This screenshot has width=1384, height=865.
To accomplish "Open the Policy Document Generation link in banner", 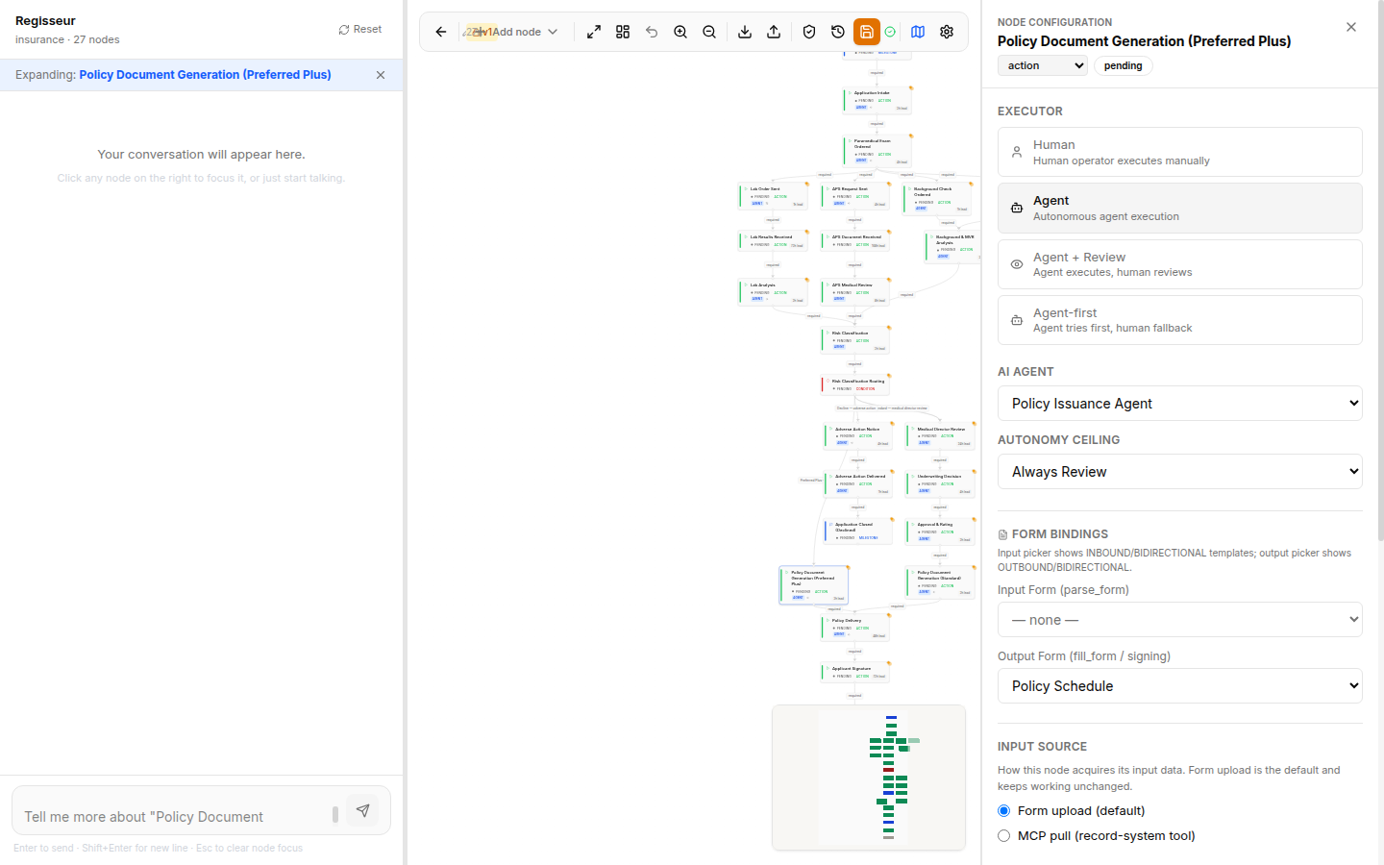I will click(x=205, y=74).
